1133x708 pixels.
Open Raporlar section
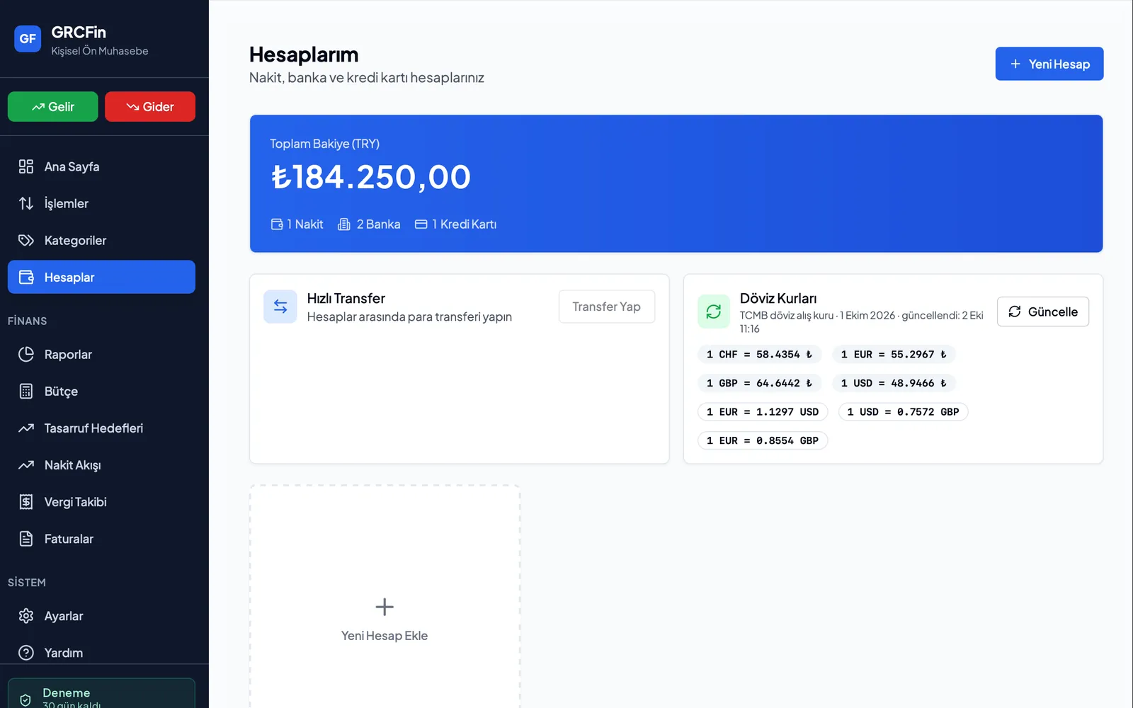point(101,354)
